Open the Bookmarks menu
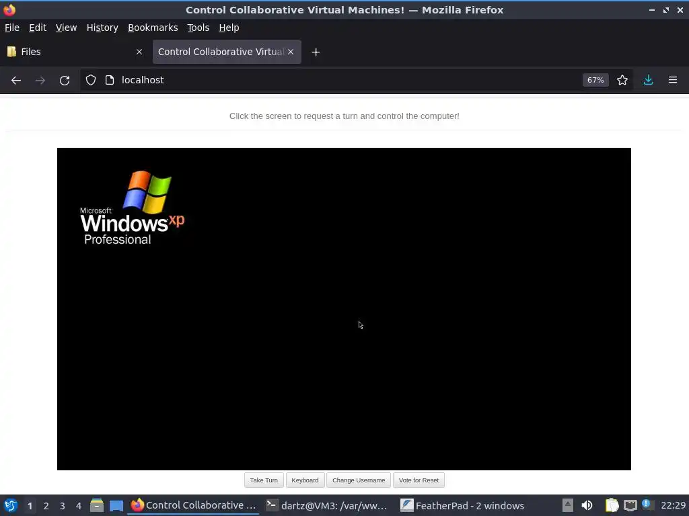Viewport: 689px width, 516px height. (153, 28)
